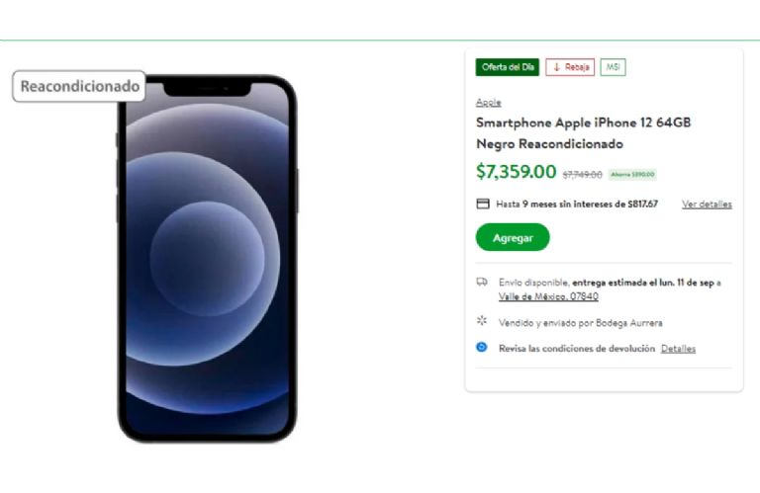This screenshot has height=493, width=760.
Task: Open the return conditions Detalles link
Action: pos(678,349)
